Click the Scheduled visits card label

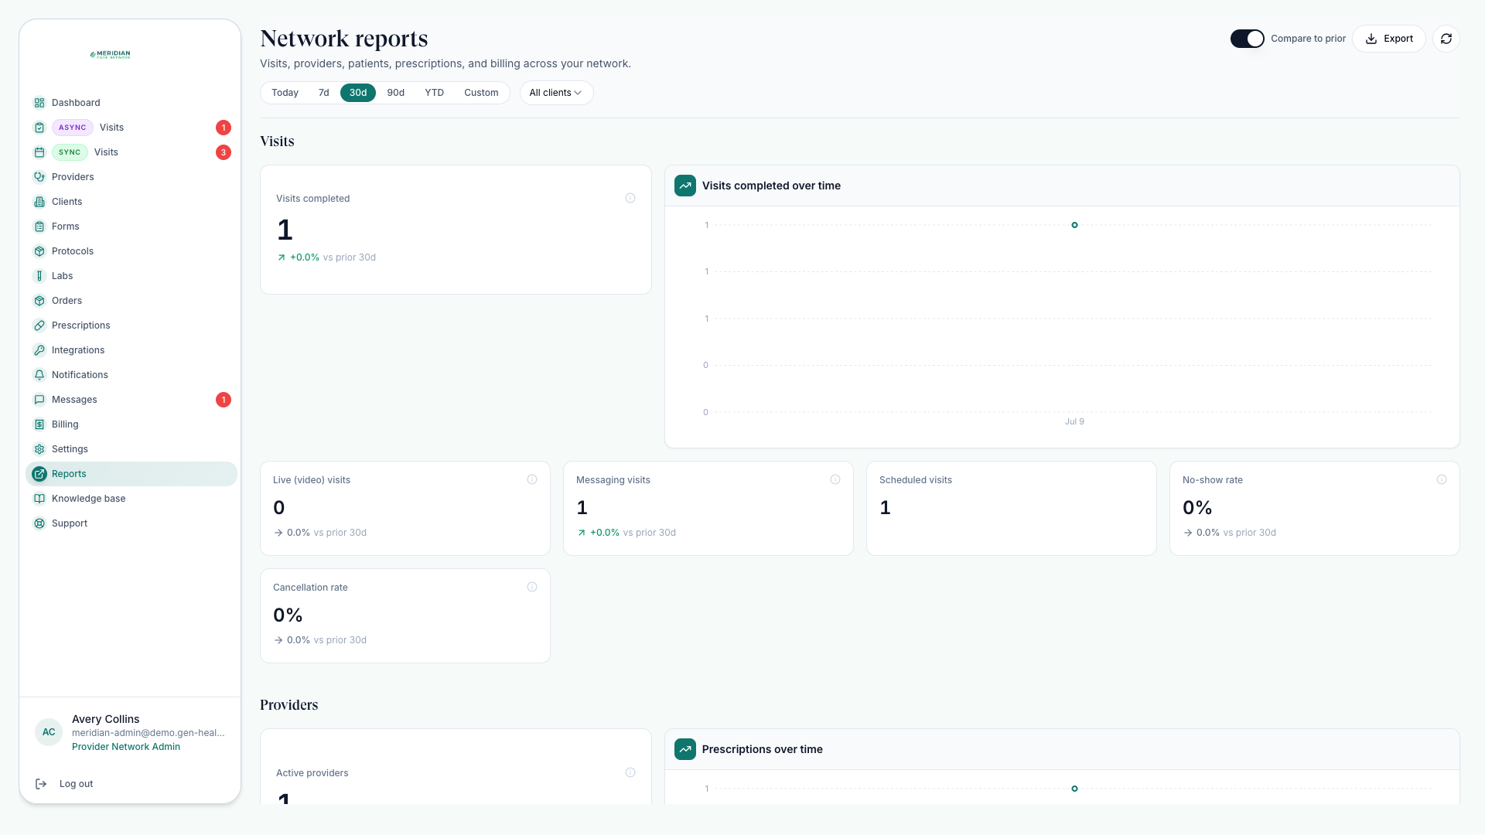point(916,480)
